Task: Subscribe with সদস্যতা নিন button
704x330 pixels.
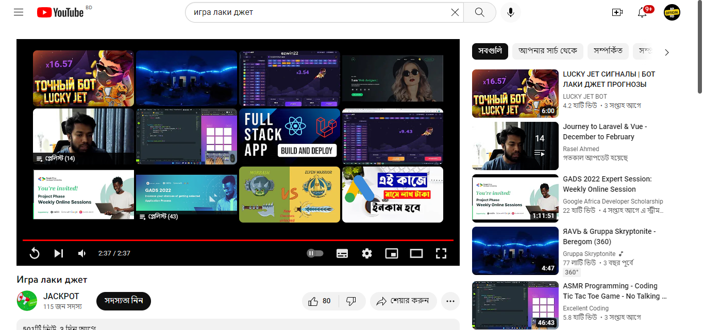Action: [x=124, y=301]
